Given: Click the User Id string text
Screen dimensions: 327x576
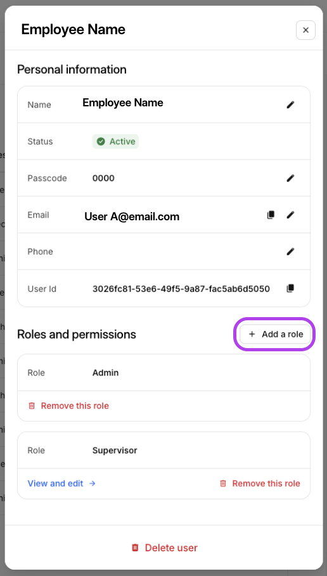Looking at the screenshot, I should [x=181, y=289].
